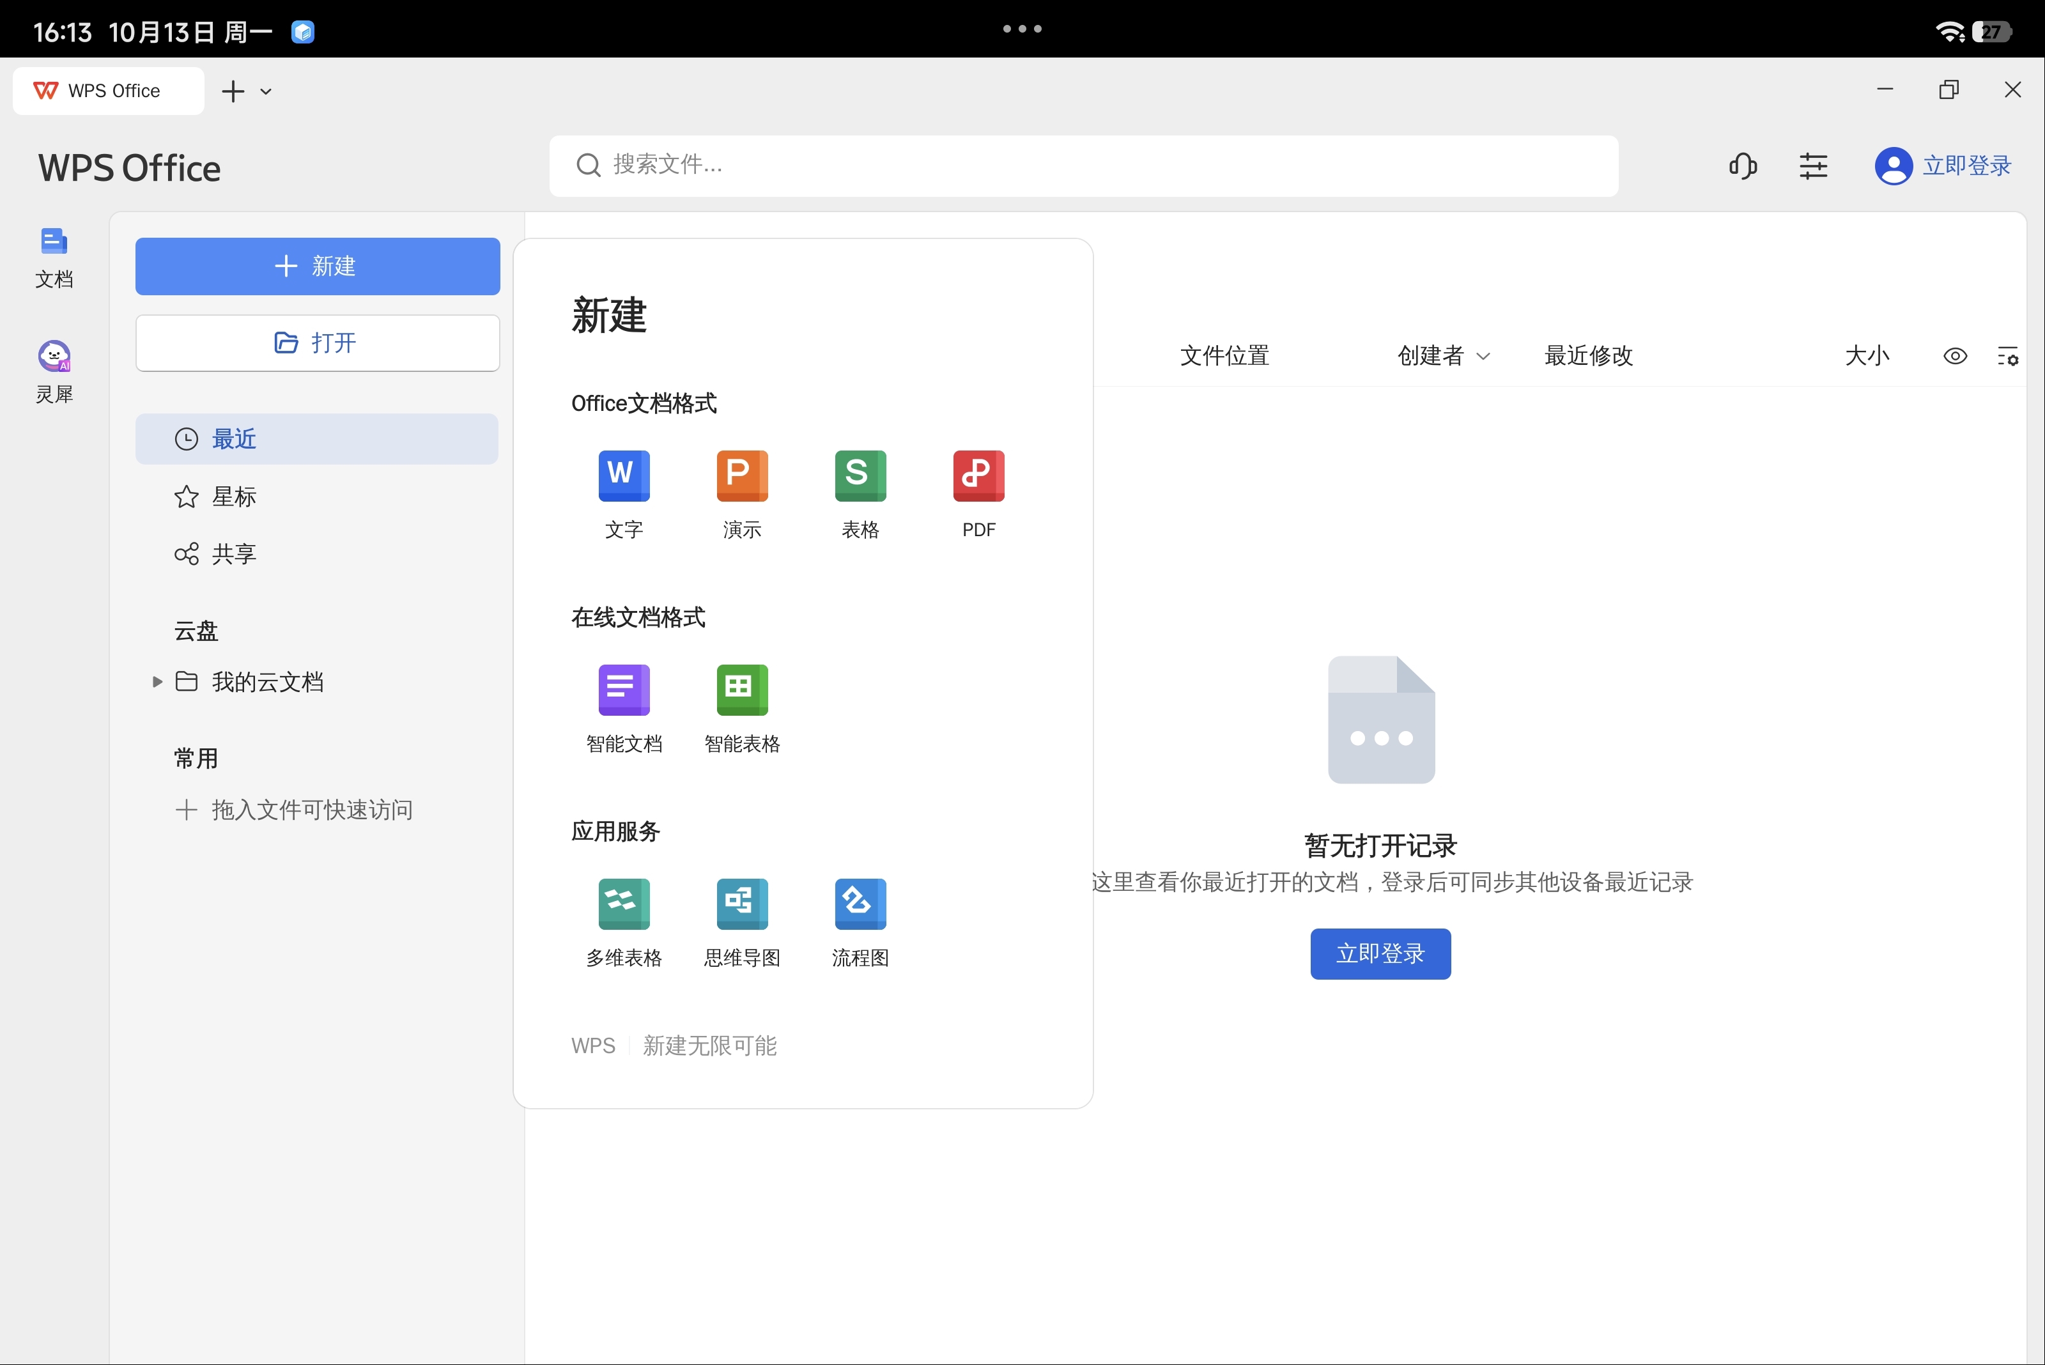Select 共享 in the sidebar
This screenshot has width=2045, height=1365.
(x=233, y=555)
